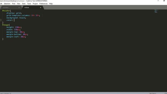Screen dimensions: 167x94
Task: Open the Selection menu
Action: [7, 4]
